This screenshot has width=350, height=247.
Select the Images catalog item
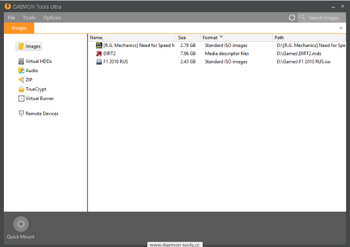[29, 46]
